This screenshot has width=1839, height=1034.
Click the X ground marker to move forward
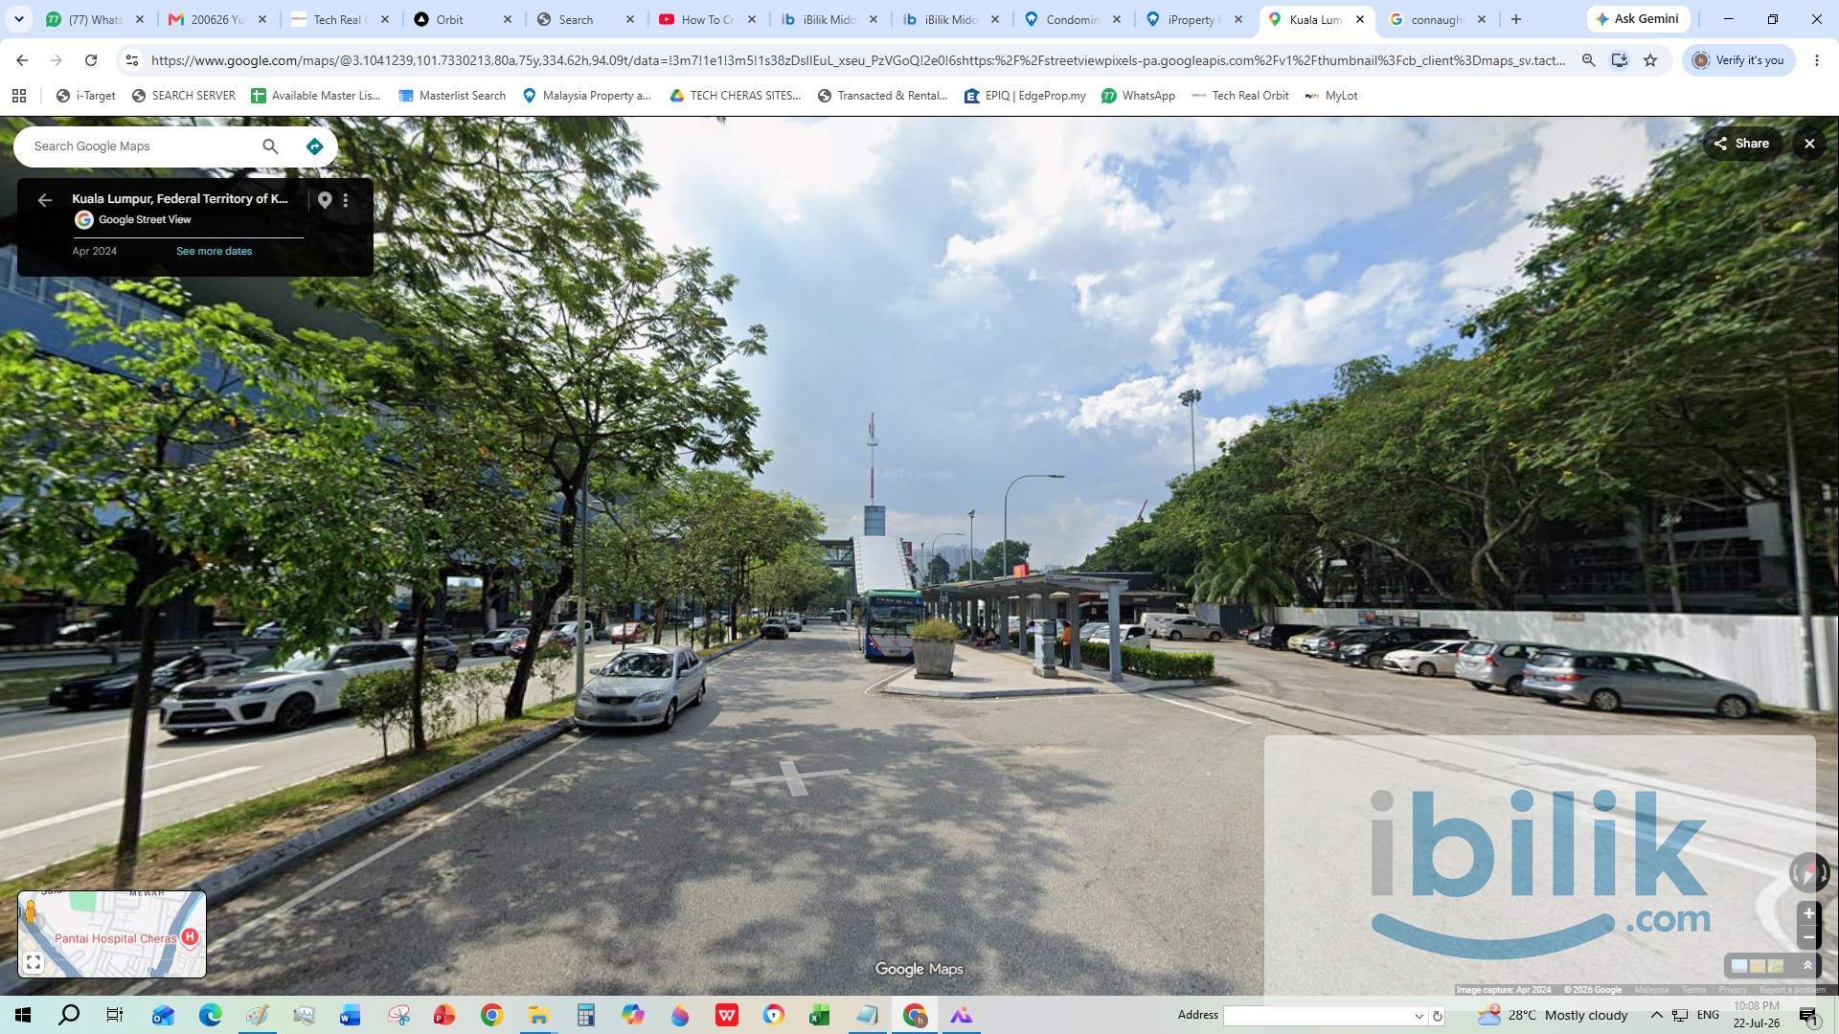[790, 776]
